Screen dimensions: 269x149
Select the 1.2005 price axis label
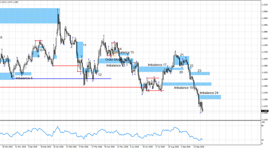pos(265,18)
